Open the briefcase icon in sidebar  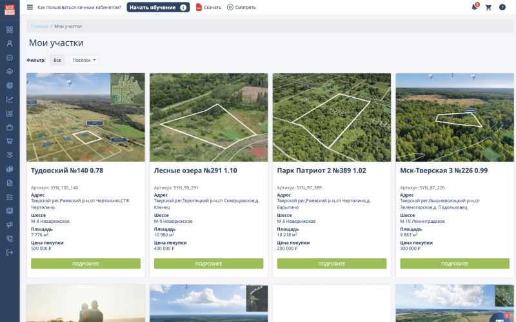10,127
